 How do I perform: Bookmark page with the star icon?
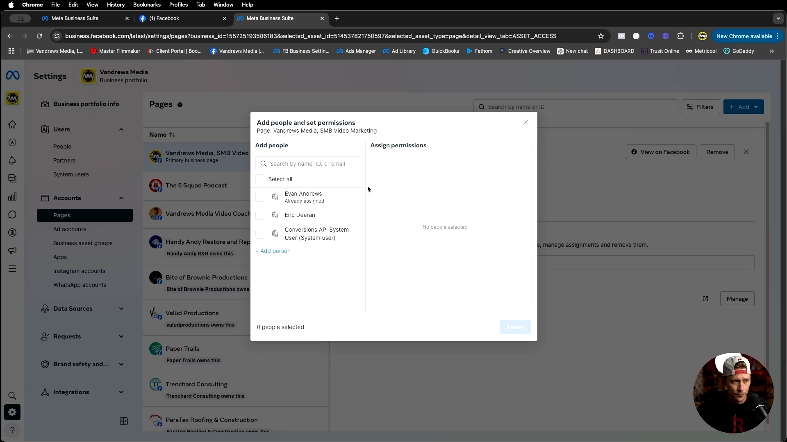pos(601,36)
